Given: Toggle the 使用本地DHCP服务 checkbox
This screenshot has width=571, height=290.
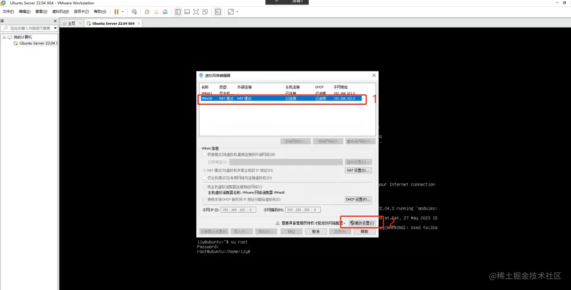Looking at the screenshot, I should (204, 199).
